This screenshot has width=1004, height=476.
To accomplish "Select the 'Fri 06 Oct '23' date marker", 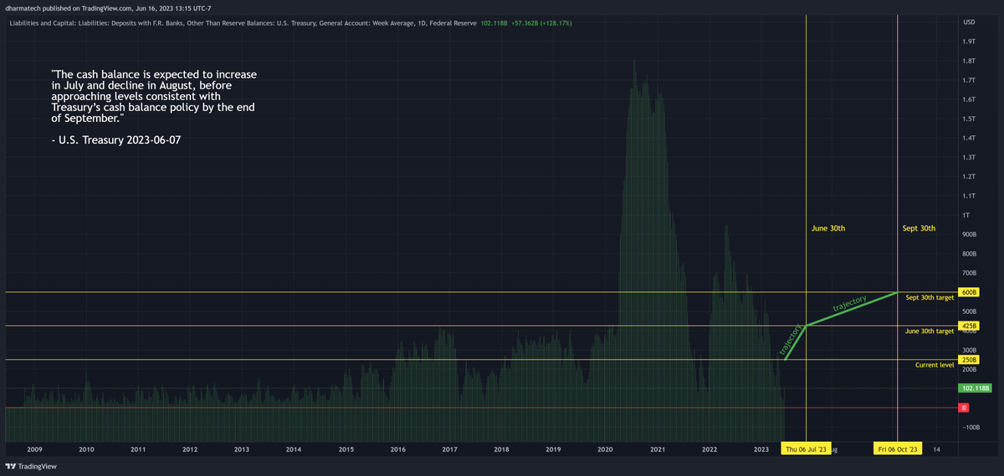I will click(898, 449).
